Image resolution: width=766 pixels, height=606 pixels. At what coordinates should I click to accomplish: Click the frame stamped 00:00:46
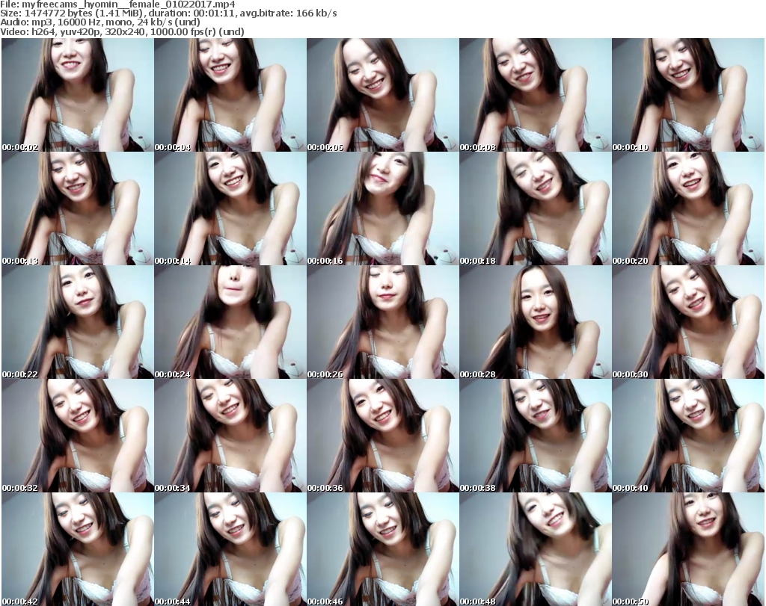click(382, 549)
